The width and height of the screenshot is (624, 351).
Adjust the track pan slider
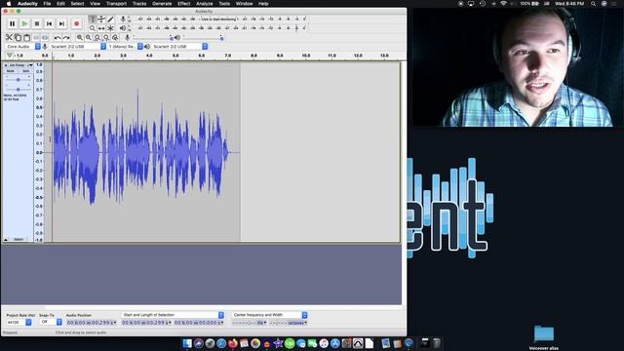point(18,90)
